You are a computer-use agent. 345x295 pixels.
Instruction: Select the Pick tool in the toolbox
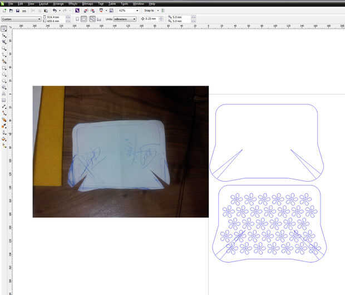(x=4, y=28)
